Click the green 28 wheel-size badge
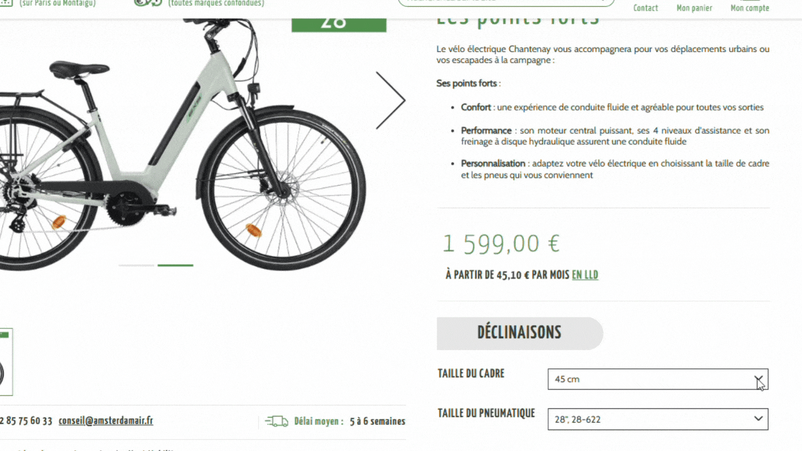 [x=339, y=24]
